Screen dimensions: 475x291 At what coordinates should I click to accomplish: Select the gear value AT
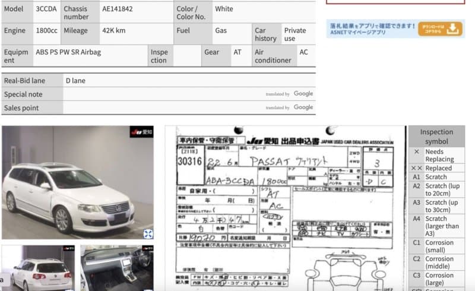coord(237,52)
